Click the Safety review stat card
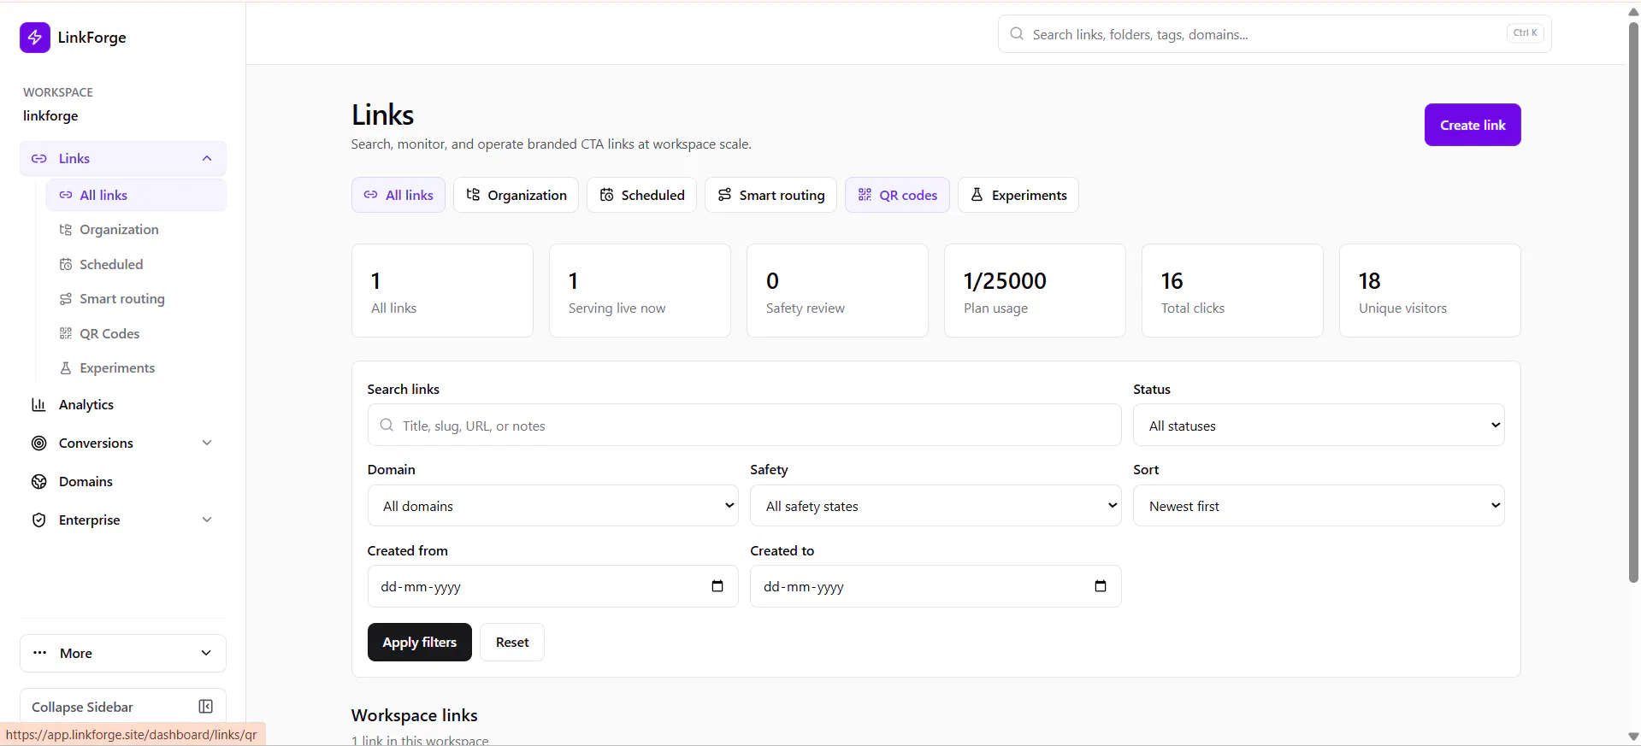1641x746 pixels. tap(837, 291)
